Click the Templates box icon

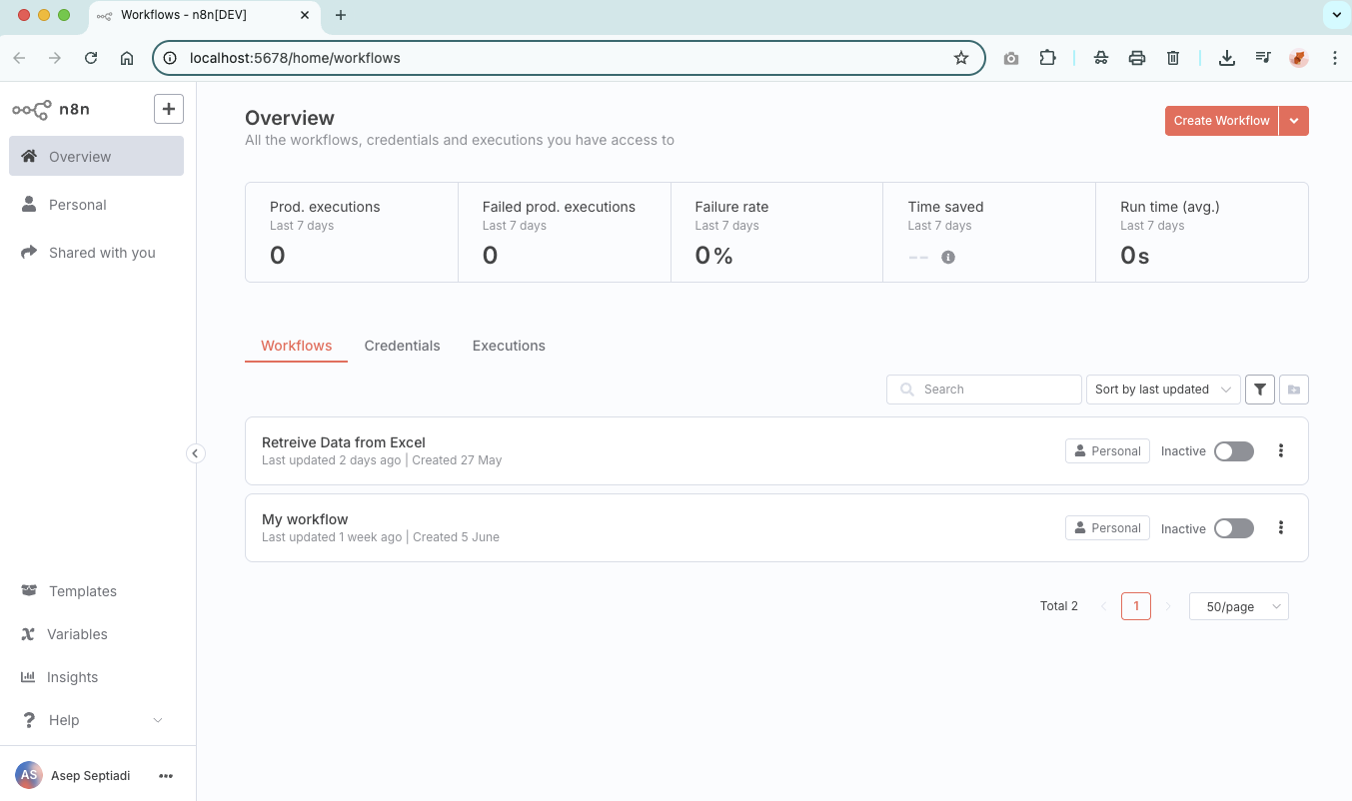pos(29,591)
